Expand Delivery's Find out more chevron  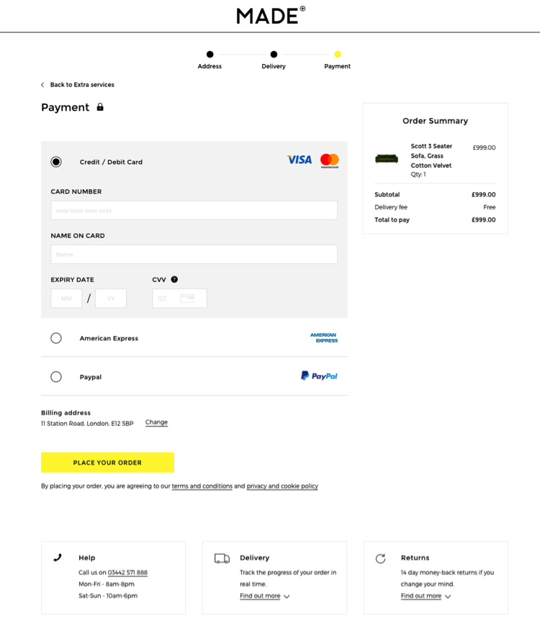point(287,597)
